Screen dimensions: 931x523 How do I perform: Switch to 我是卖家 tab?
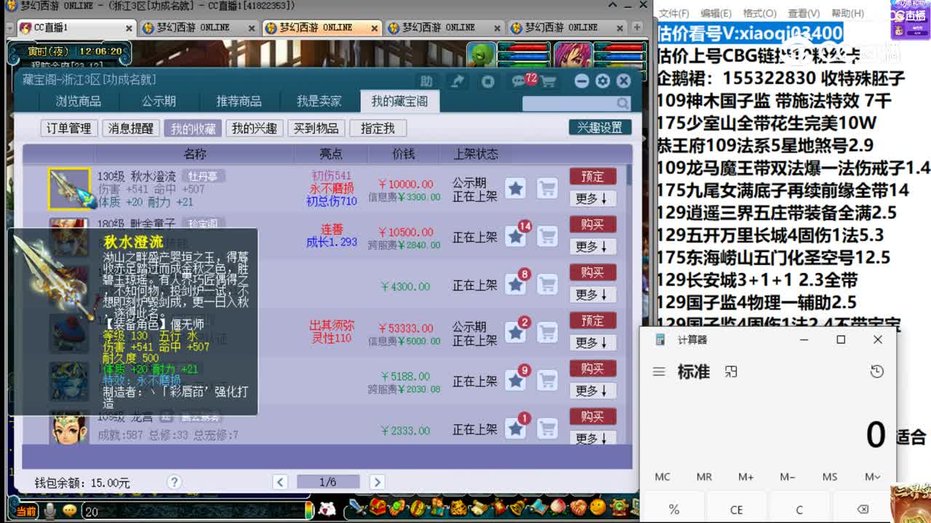pyautogui.click(x=319, y=101)
